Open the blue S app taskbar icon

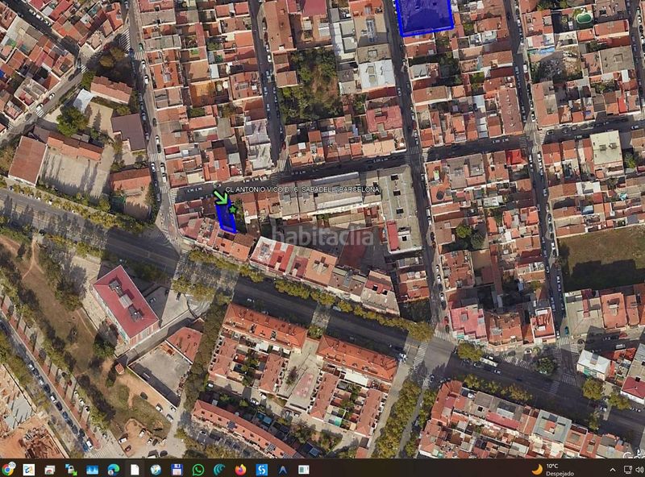coord(261,469)
